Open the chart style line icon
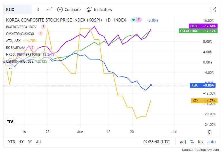The image size is (221, 154). tap(49, 9)
